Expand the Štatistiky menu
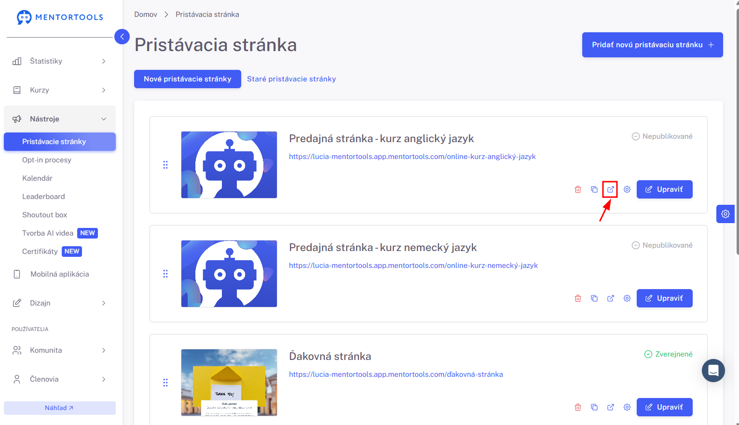 60,61
